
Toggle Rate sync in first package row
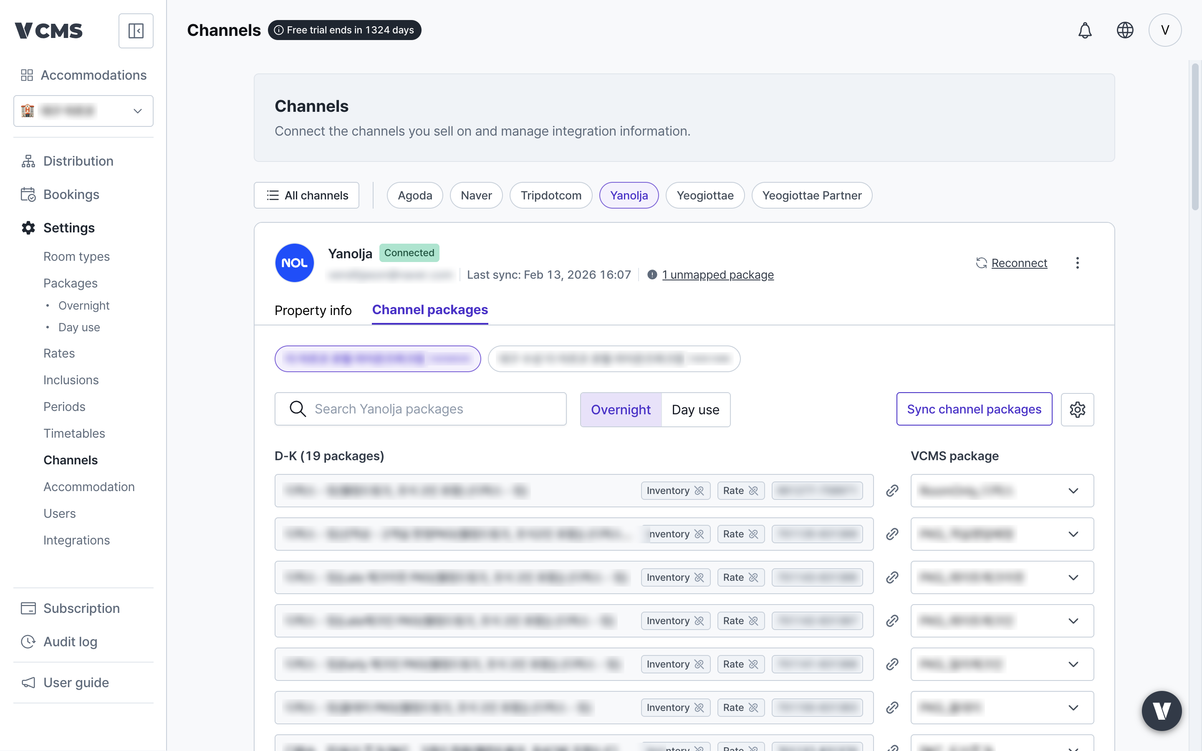click(740, 491)
